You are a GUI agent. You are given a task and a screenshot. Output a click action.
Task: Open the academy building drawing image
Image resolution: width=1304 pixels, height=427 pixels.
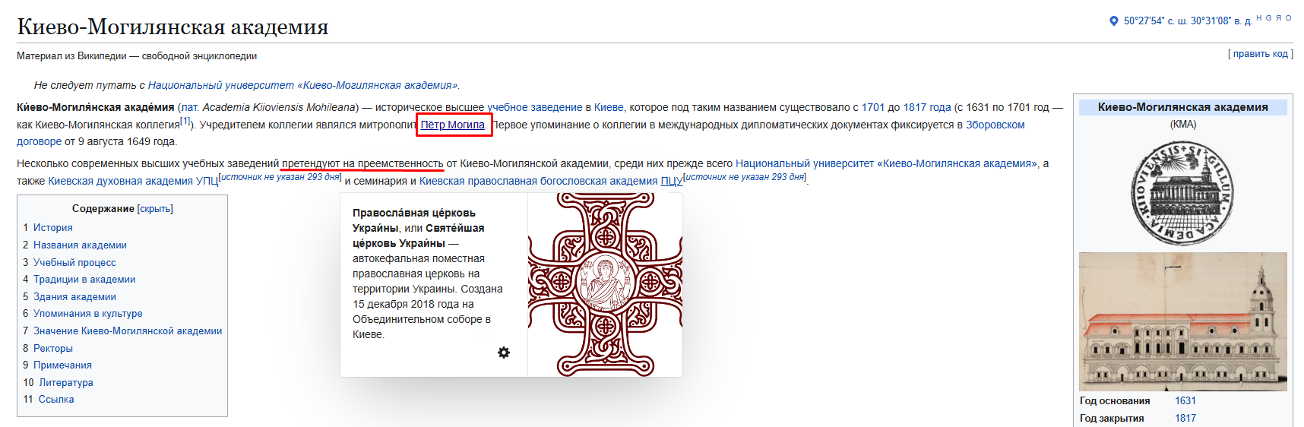point(1183,321)
